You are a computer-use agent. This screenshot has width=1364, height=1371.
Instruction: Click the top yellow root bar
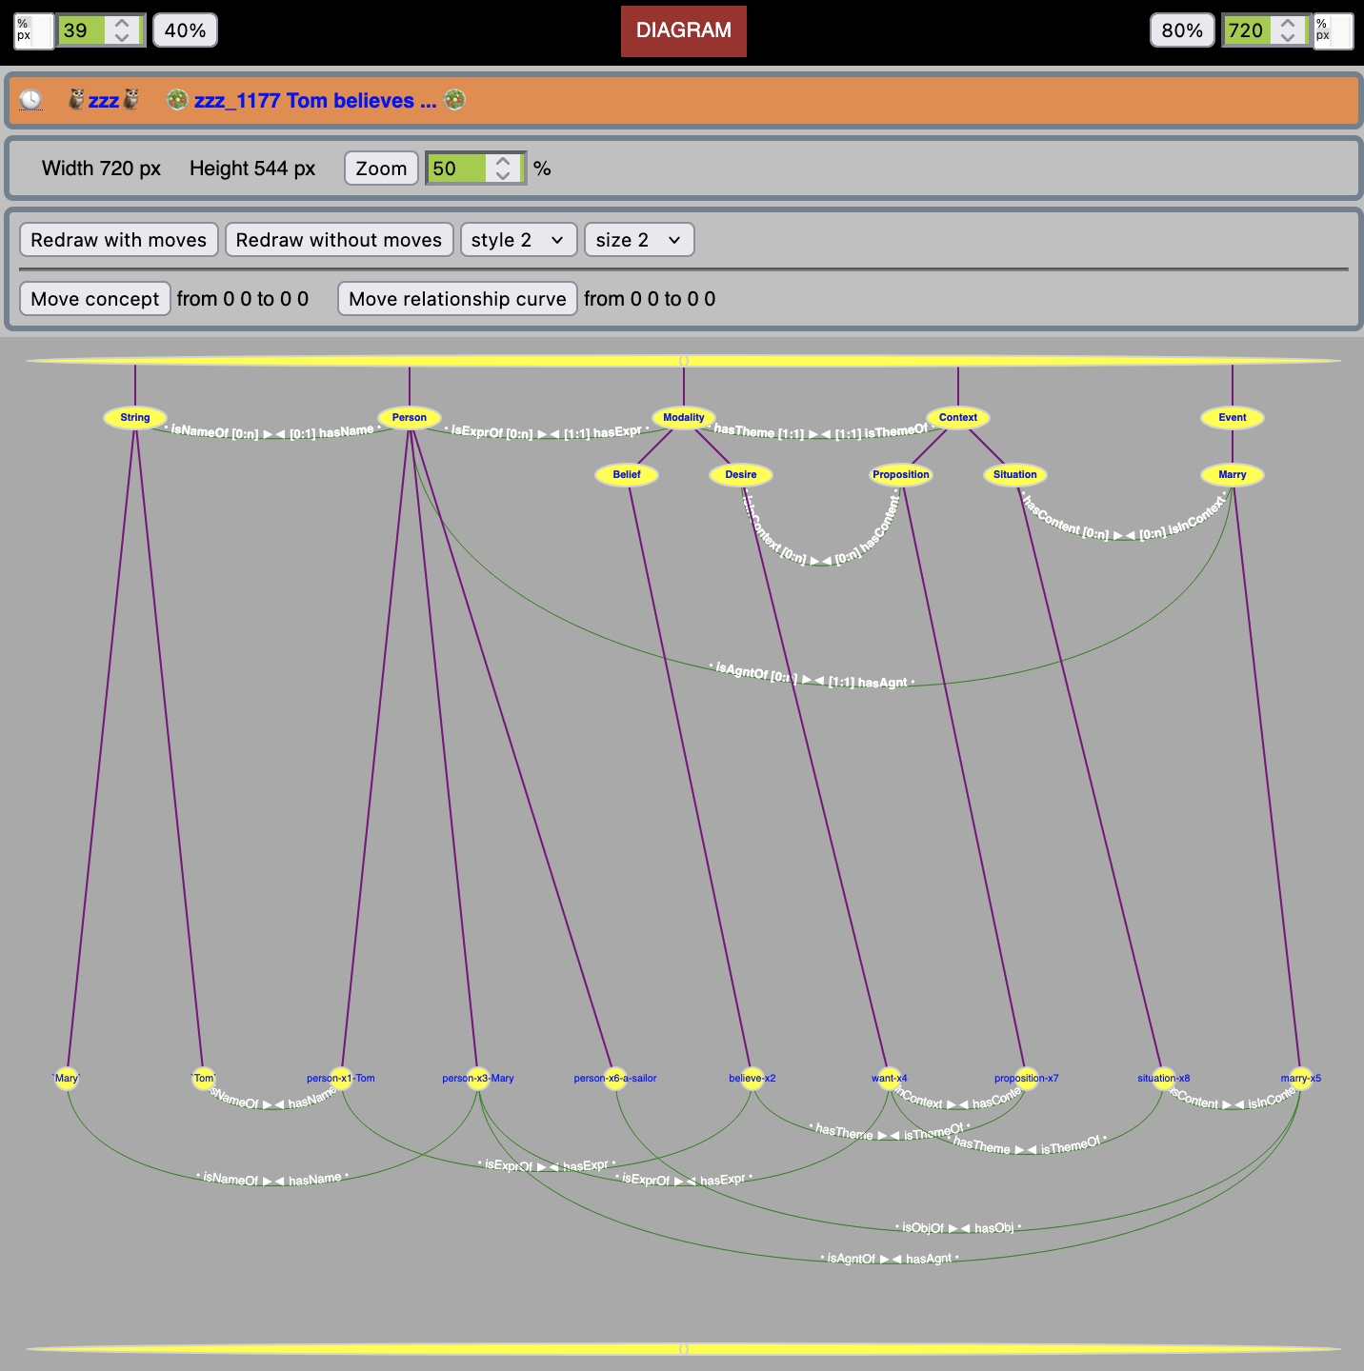684,361
